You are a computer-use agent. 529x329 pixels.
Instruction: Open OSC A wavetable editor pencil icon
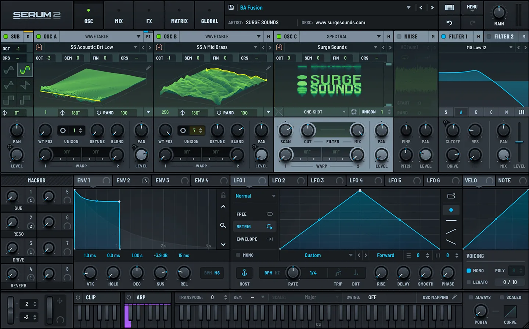[x=148, y=68]
